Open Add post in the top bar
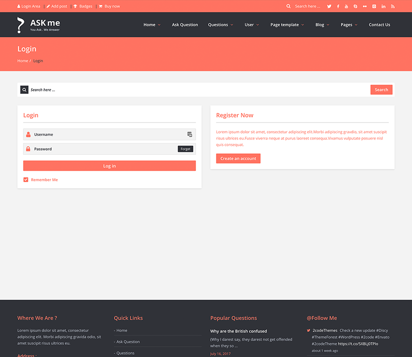The height and width of the screenshot is (357, 412). pos(57,6)
